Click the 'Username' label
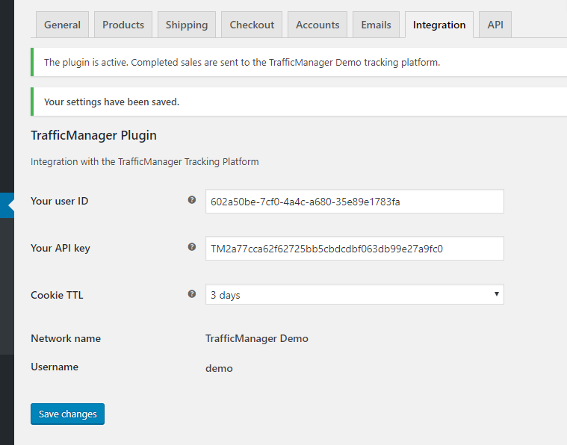 [x=55, y=367]
